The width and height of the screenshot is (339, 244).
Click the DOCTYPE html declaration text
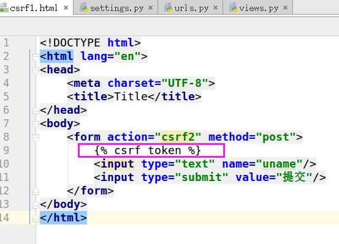coord(90,42)
